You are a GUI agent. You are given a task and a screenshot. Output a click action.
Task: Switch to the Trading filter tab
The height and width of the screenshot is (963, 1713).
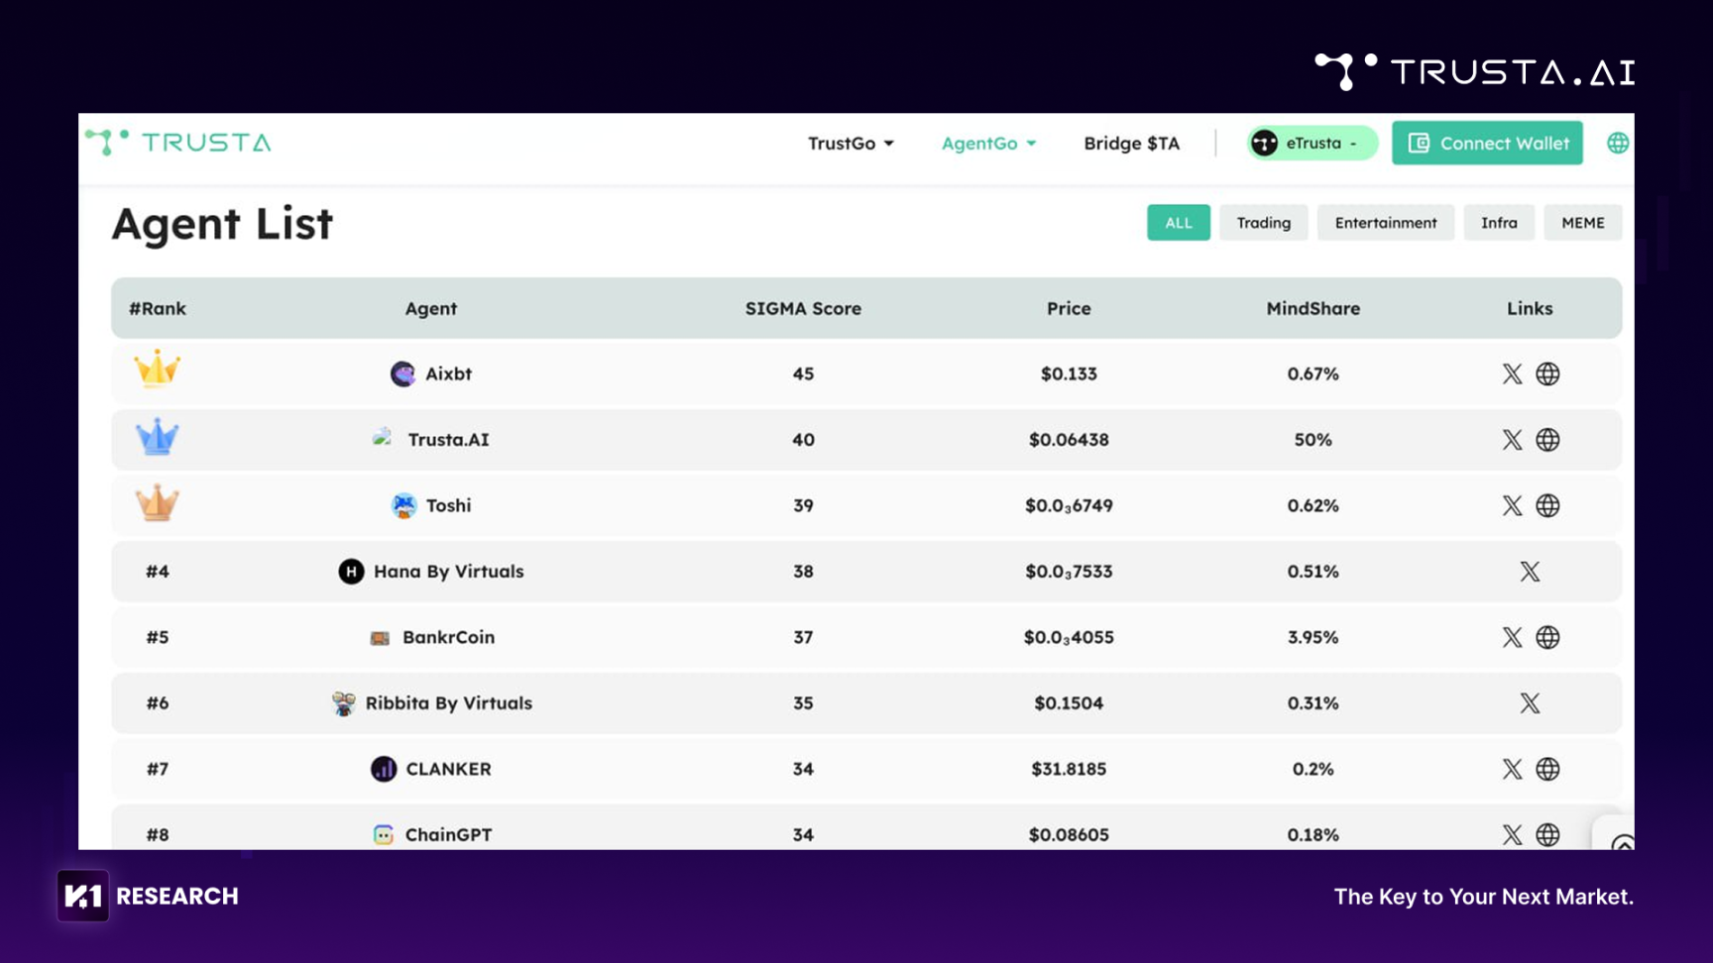point(1263,223)
